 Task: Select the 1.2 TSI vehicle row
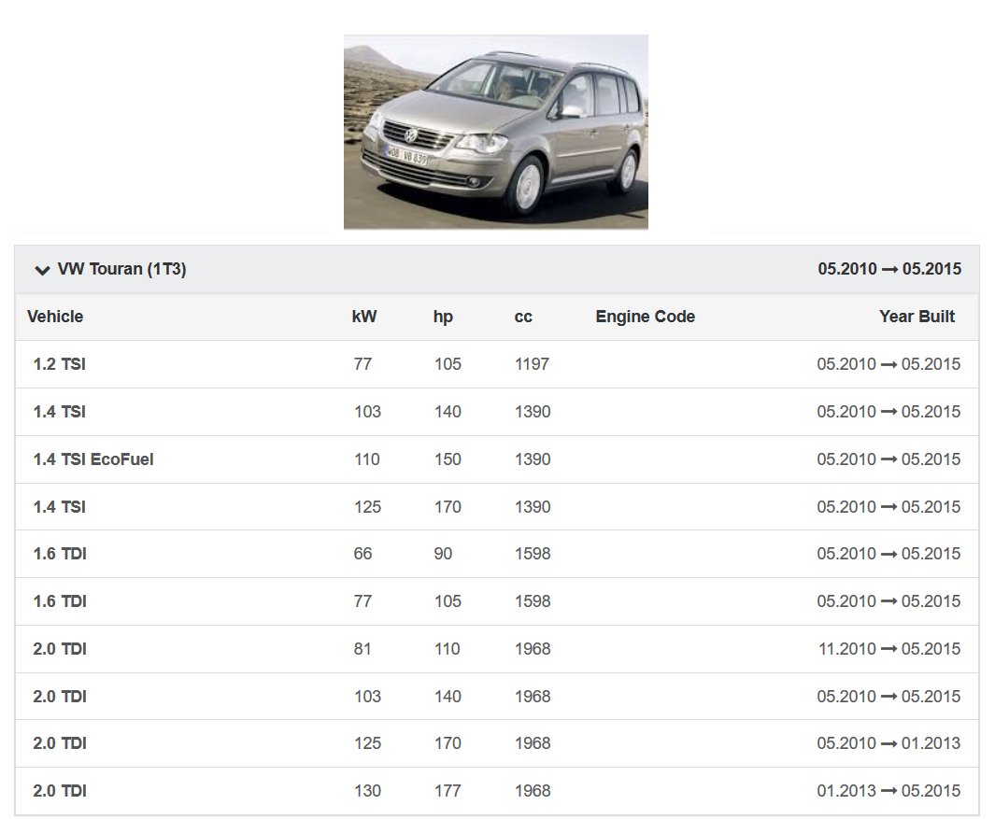59,364
